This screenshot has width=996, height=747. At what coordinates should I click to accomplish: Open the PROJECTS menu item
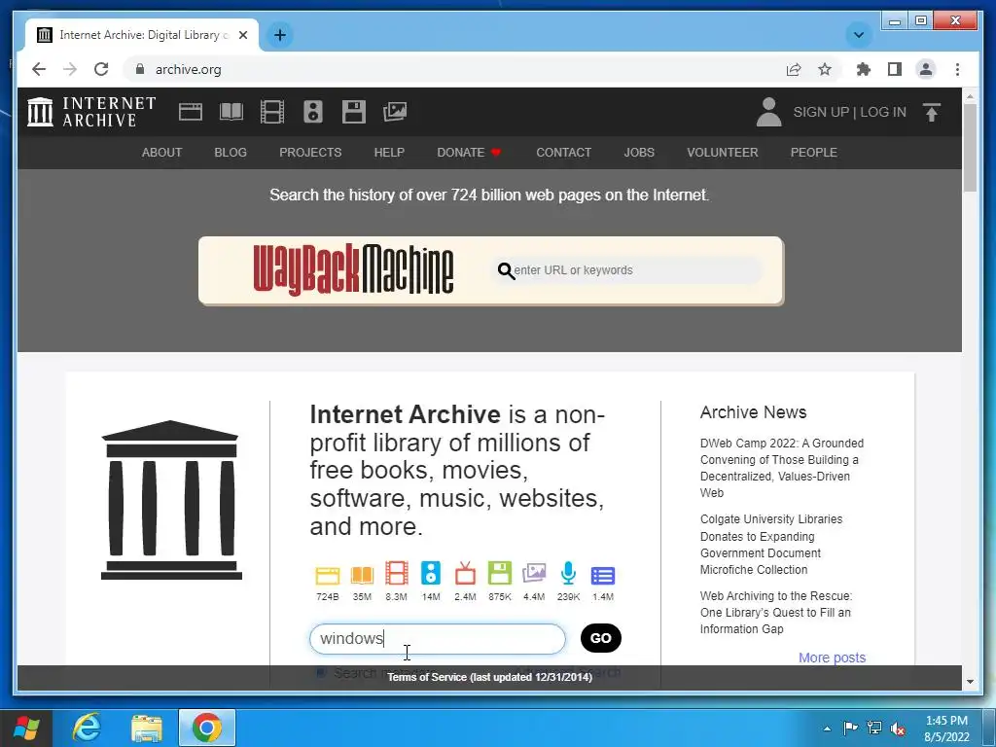(310, 153)
